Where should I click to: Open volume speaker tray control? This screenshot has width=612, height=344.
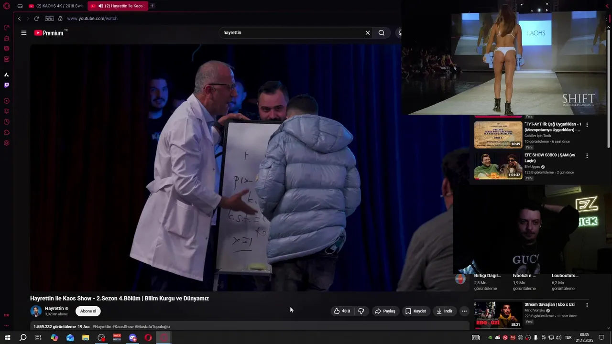tap(558, 338)
